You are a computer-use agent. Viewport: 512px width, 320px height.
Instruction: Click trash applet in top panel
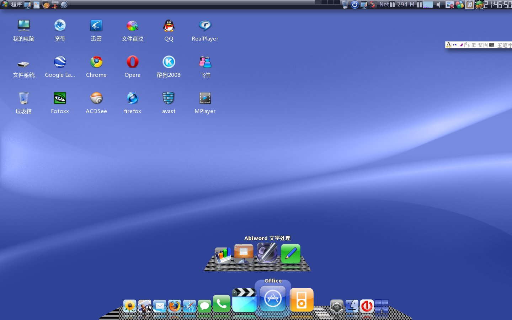[x=345, y=5]
